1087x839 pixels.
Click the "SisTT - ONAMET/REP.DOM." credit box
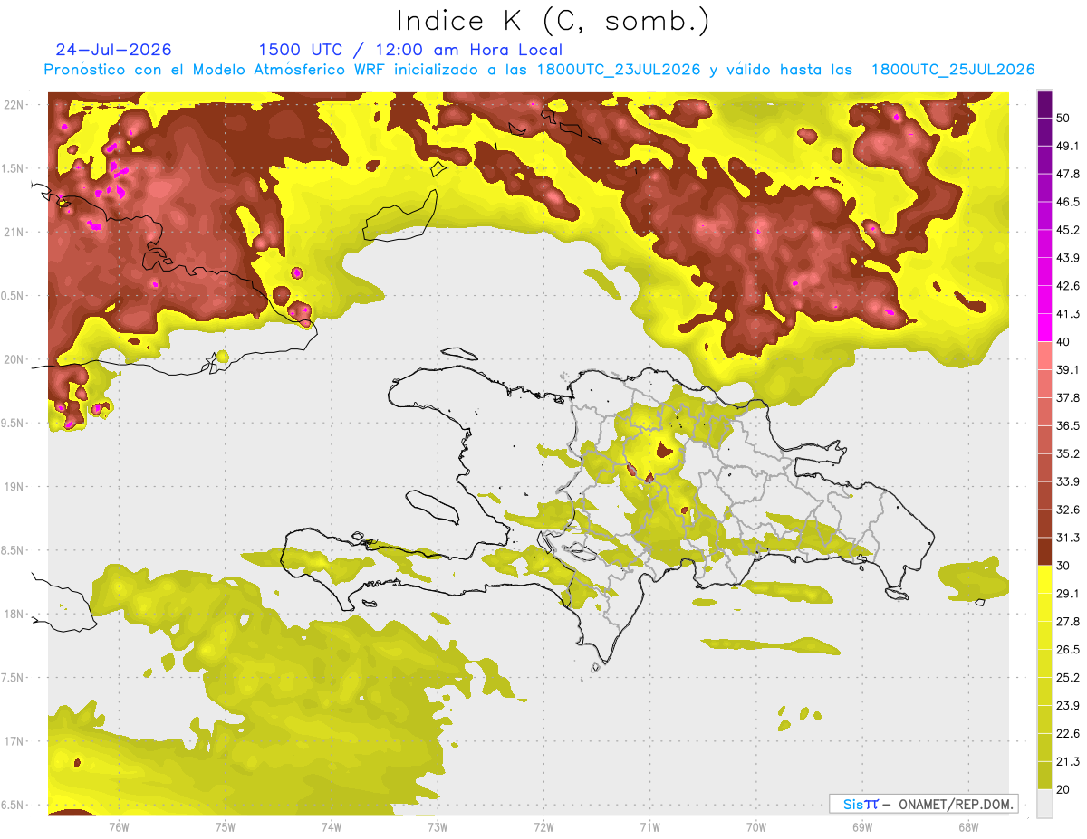coord(923,804)
